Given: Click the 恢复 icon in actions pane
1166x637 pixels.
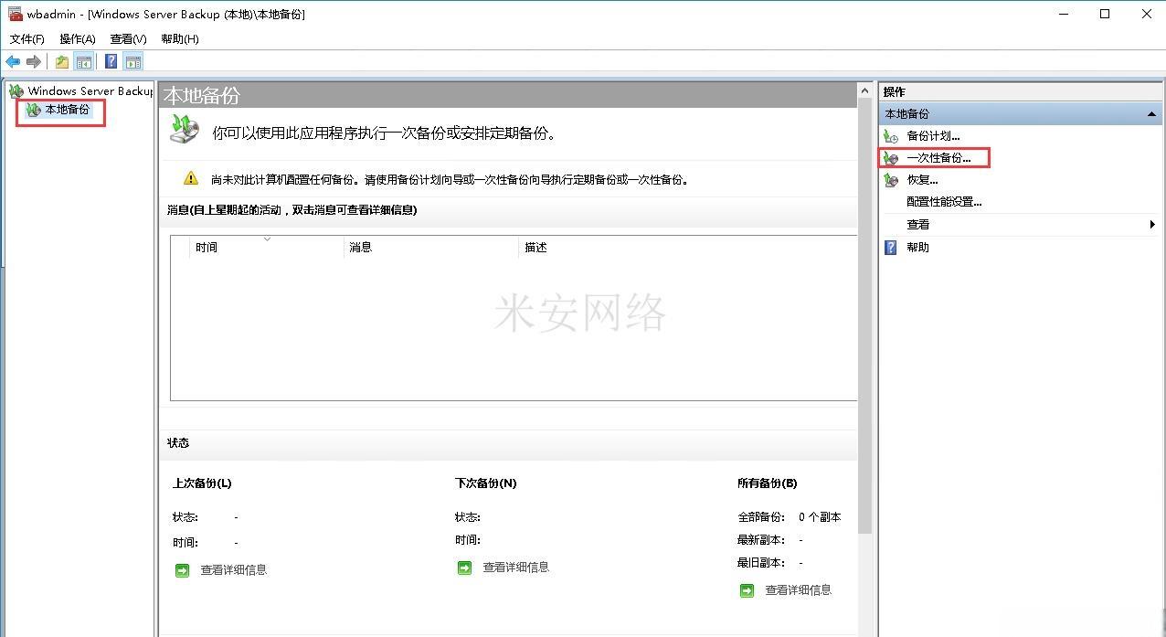Looking at the screenshot, I should 891,180.
